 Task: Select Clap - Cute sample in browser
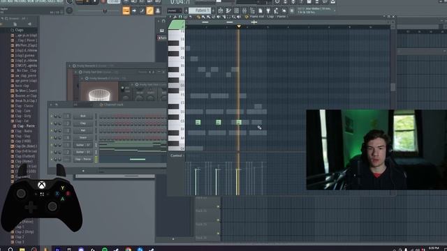22,111
